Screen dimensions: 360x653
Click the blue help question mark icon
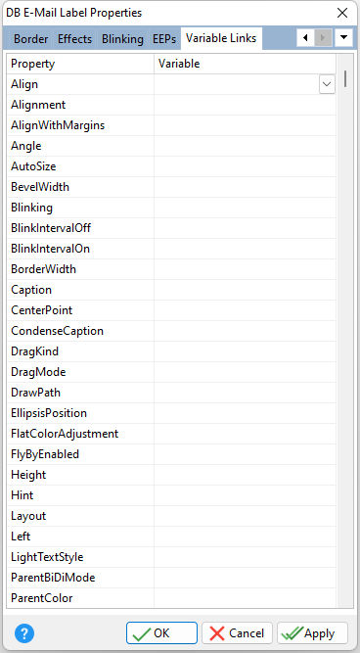[x=24, y=633]
